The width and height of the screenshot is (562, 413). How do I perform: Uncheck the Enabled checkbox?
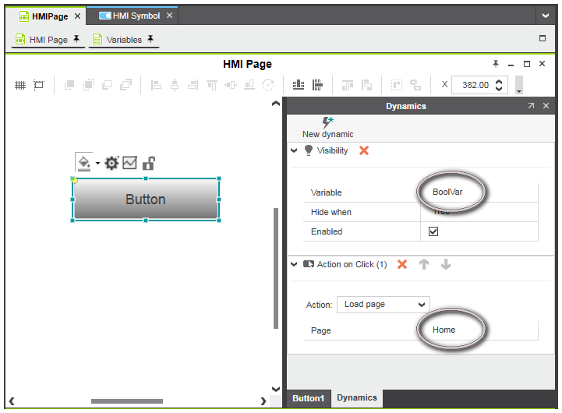pos(433,231)
